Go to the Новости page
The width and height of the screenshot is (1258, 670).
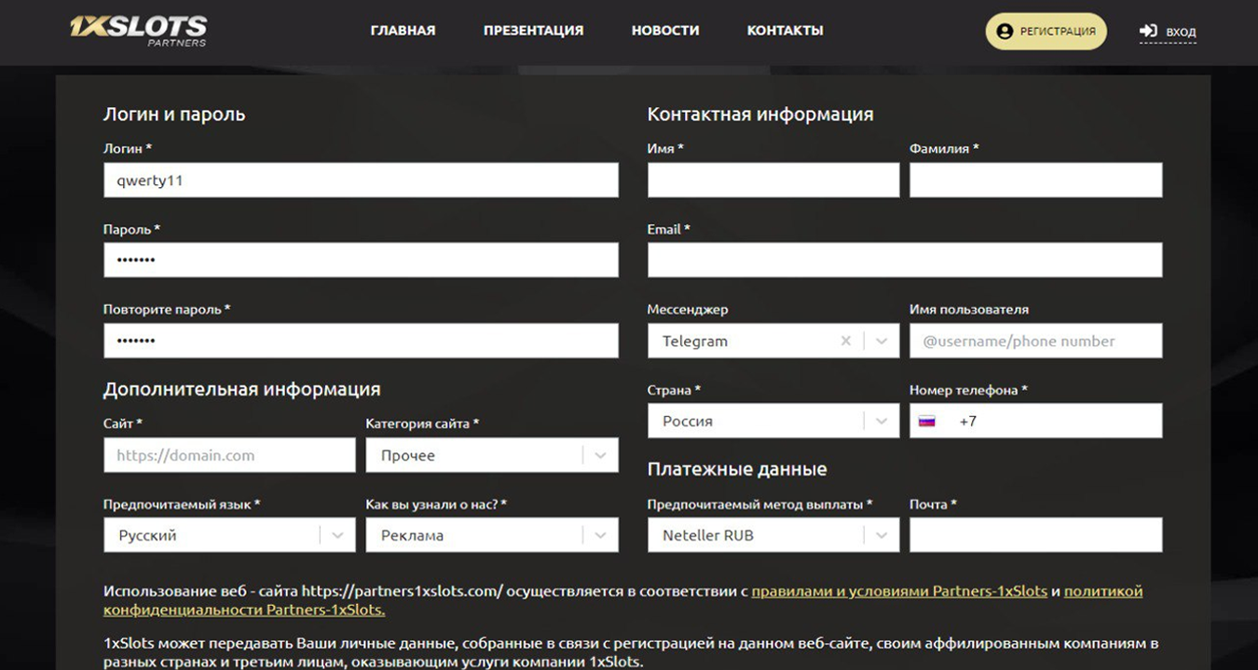(x=665, y=30)
